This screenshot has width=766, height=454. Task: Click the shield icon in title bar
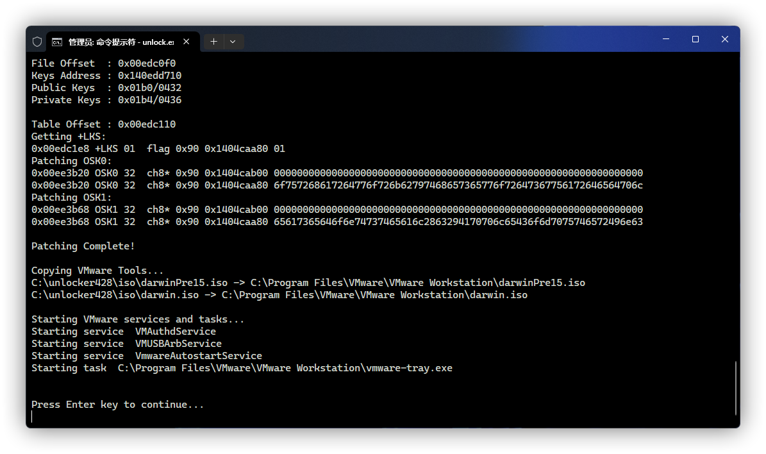click(37, 42)
